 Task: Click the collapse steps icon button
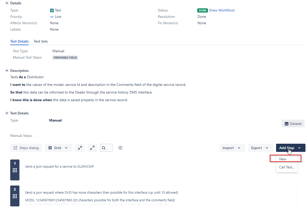[x=80, y=148]
